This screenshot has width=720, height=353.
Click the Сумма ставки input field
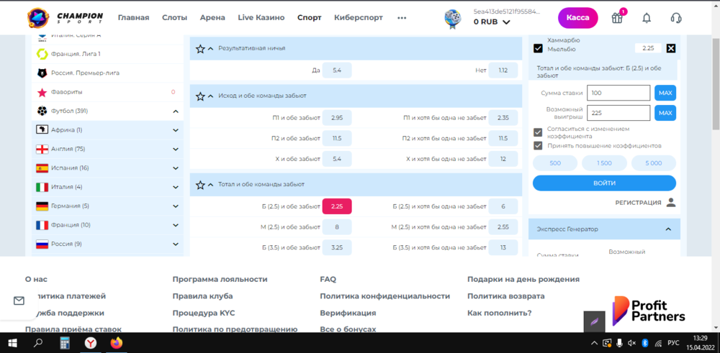(x=619, y=93)
